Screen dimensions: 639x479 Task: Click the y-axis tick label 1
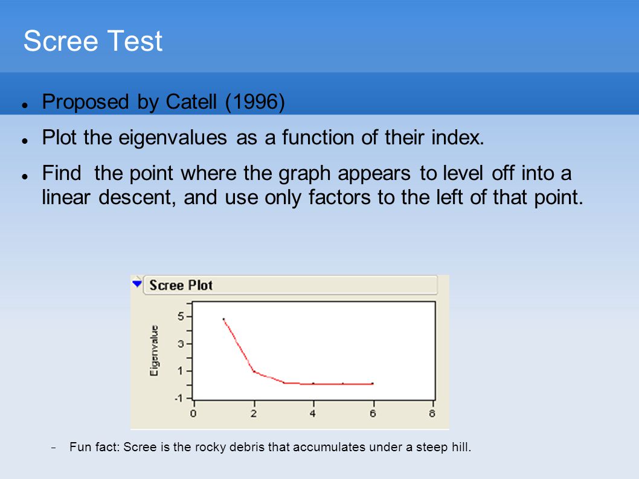pos(181,371)
